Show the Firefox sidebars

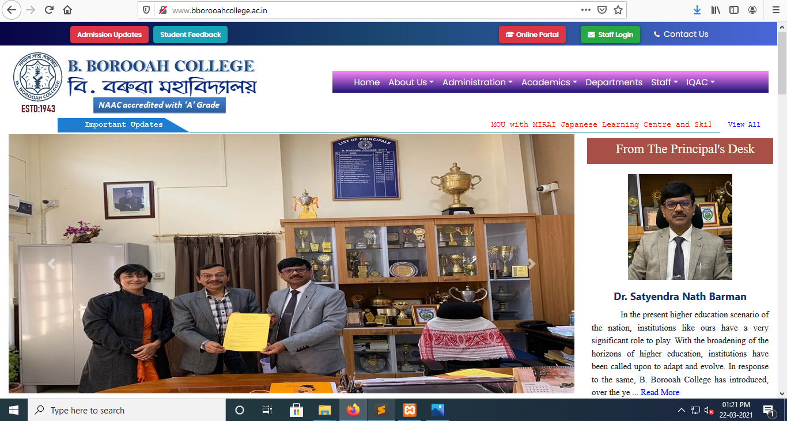(x=734, y=10)
